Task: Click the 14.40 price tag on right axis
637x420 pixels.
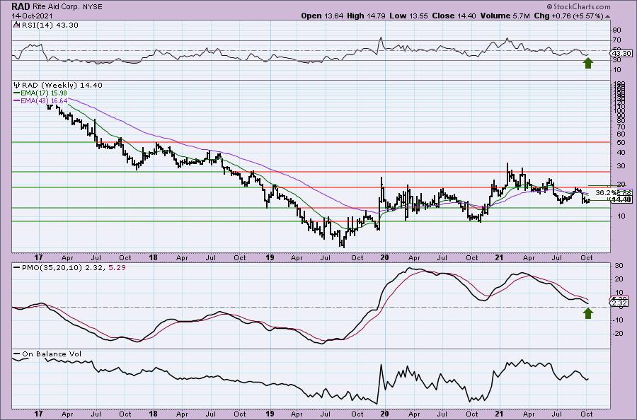Action: pyautogui.click(x=622, y=199)
